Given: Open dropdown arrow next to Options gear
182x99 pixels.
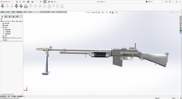Looking at the screenshot, I should coord(57,2).
